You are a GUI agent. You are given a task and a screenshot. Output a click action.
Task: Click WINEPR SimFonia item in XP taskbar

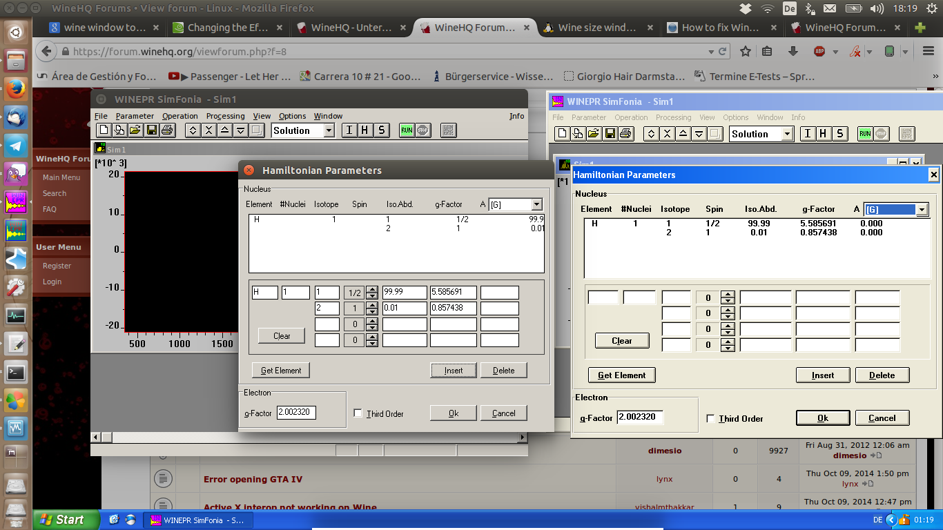pos(197,520)
